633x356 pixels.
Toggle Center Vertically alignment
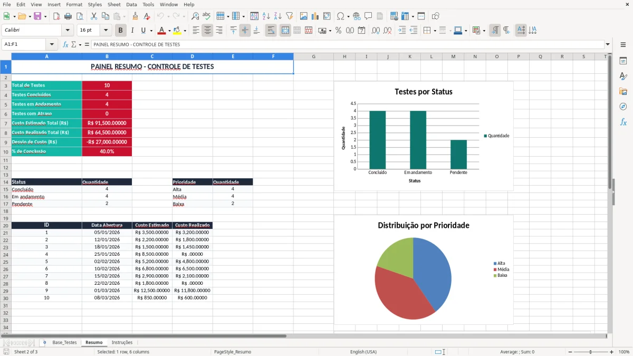tap(245, 31)
